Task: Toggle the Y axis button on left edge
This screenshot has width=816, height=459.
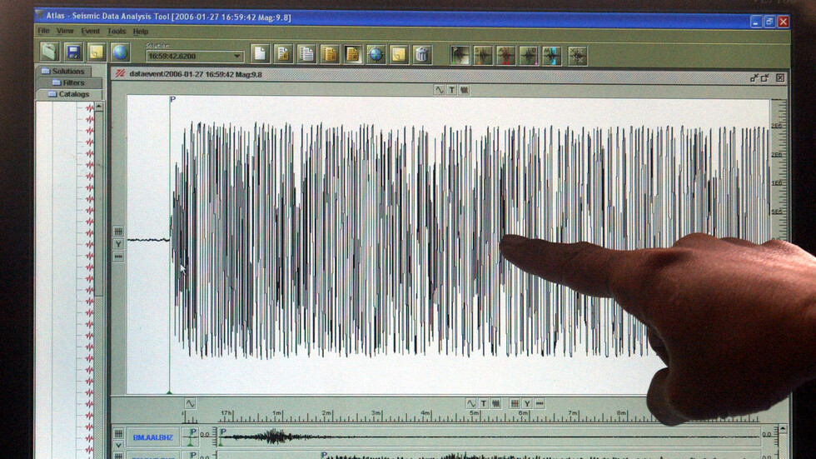Action: 118,244
